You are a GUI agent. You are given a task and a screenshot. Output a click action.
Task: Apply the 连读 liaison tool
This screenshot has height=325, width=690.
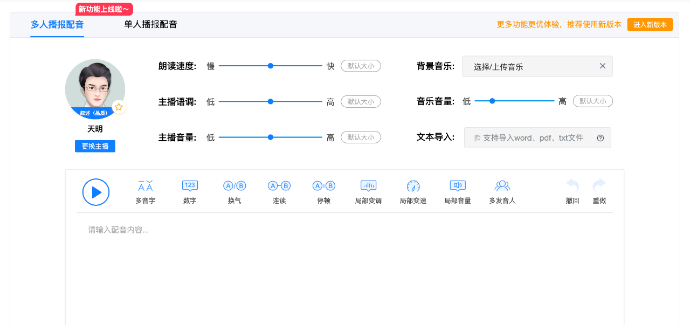tap(279, 191)
